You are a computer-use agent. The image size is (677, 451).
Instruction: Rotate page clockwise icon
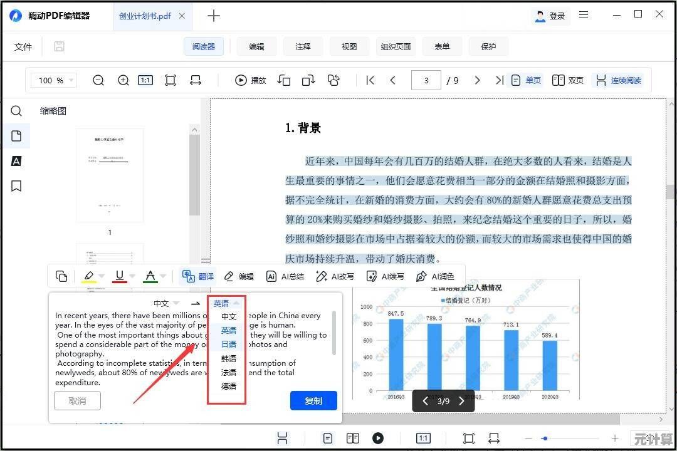click(308, 80)
